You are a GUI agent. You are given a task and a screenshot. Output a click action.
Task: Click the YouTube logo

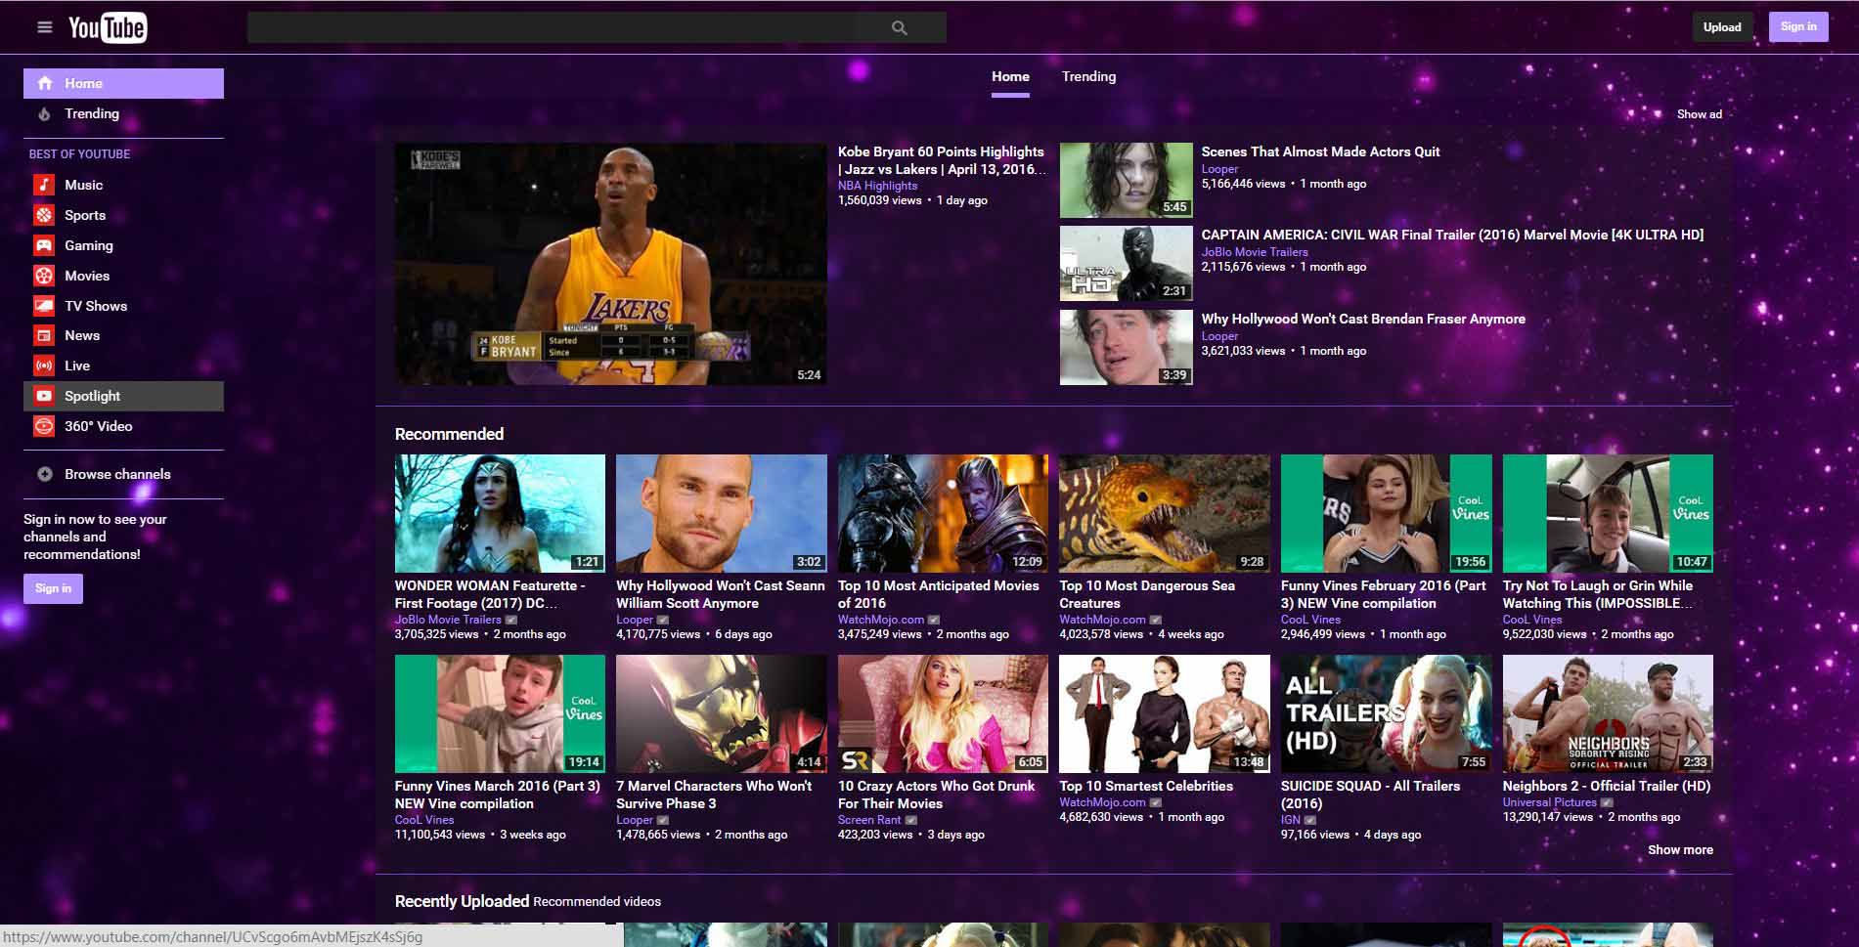[x=108, y=27]
